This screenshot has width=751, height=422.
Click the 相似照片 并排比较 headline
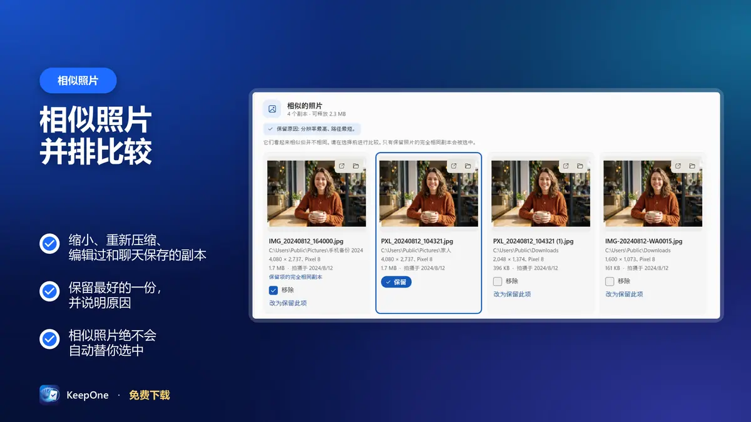96,136
